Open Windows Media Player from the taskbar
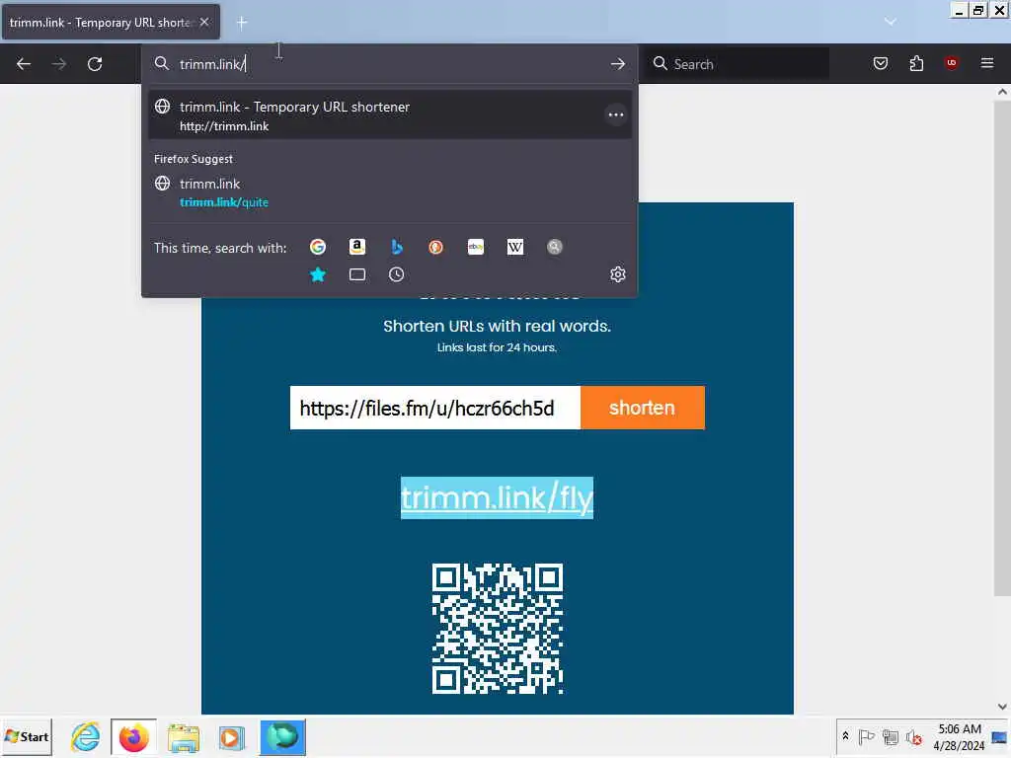1011x758 pixels. pyautogui.click(x=231, y=736)
